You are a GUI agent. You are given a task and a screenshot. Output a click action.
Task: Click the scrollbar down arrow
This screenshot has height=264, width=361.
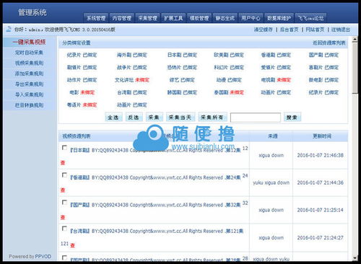point(355,258)
